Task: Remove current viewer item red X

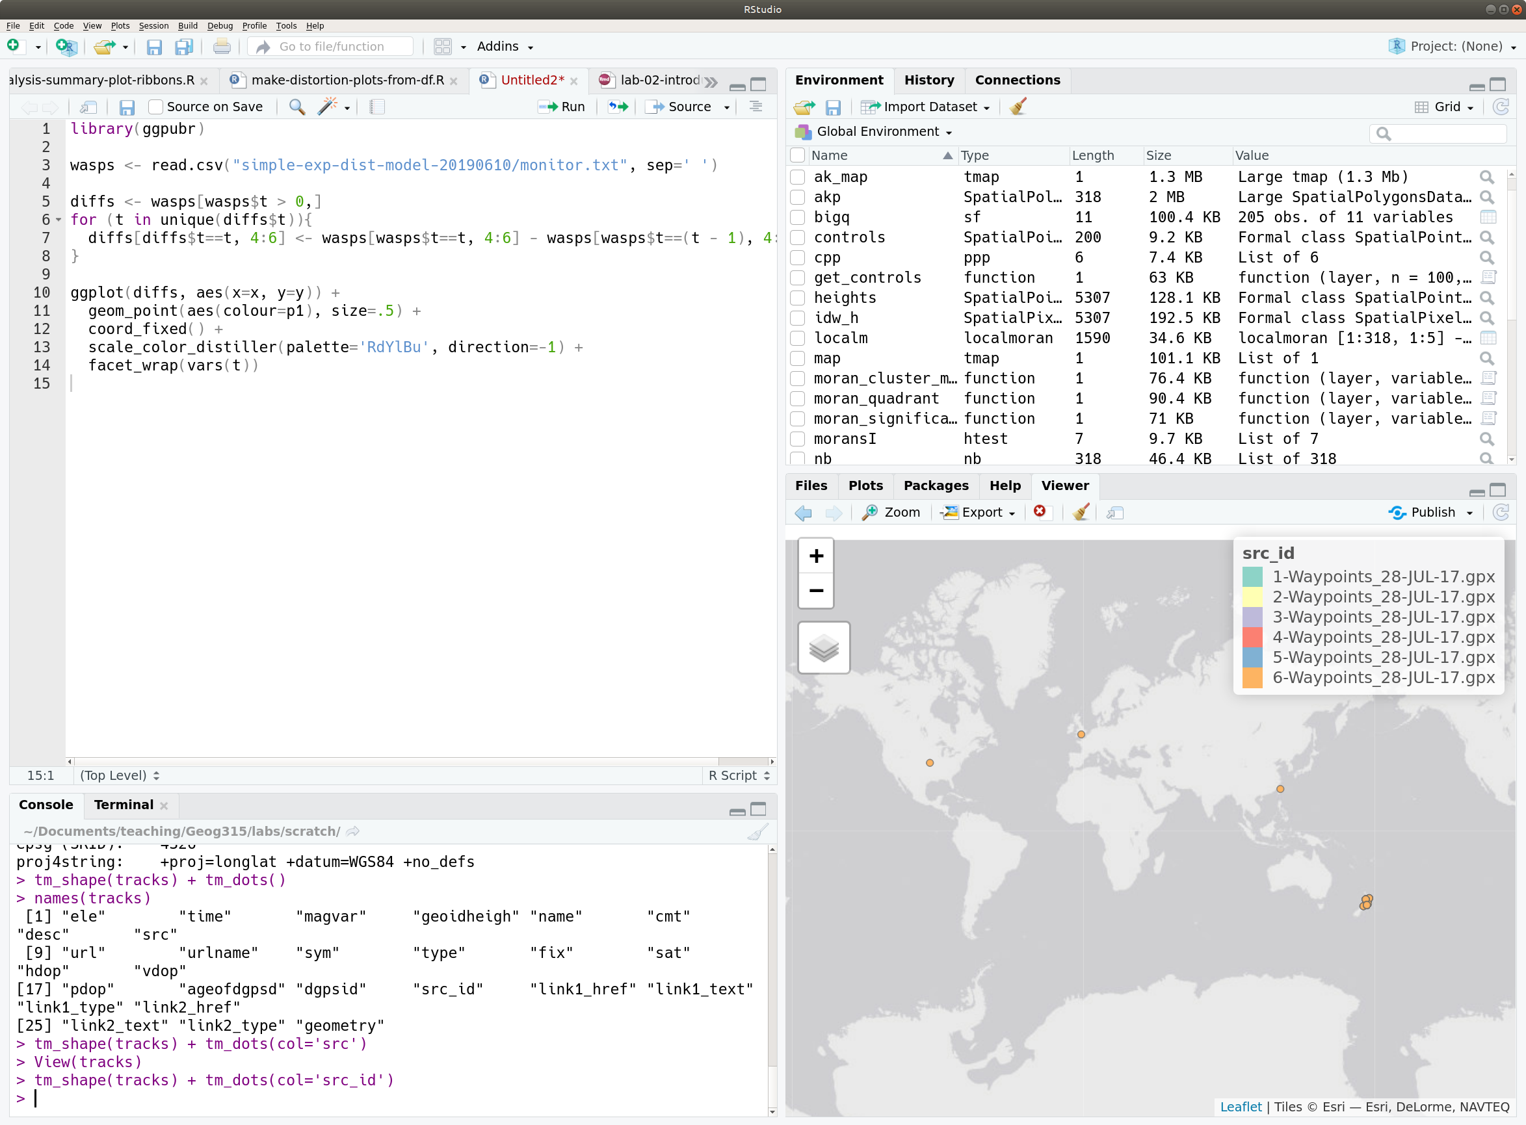Action: coord(1040,511)
